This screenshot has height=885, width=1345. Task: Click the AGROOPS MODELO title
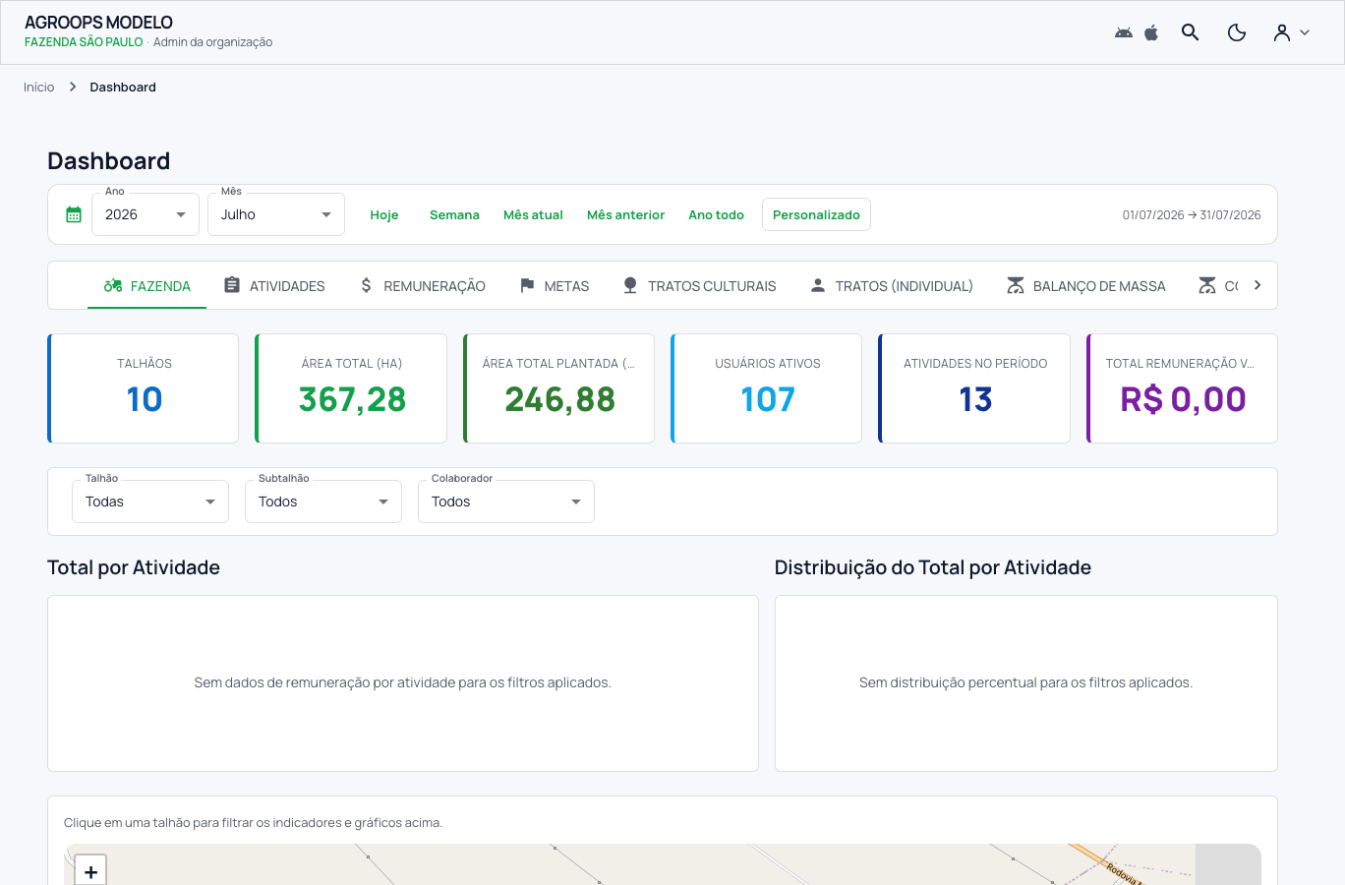coord(98,22)
